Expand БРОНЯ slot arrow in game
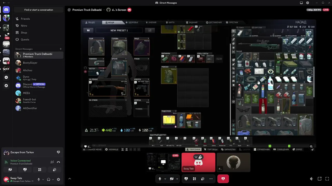Viewport: 332px width, 186px height. click(126, 59)
